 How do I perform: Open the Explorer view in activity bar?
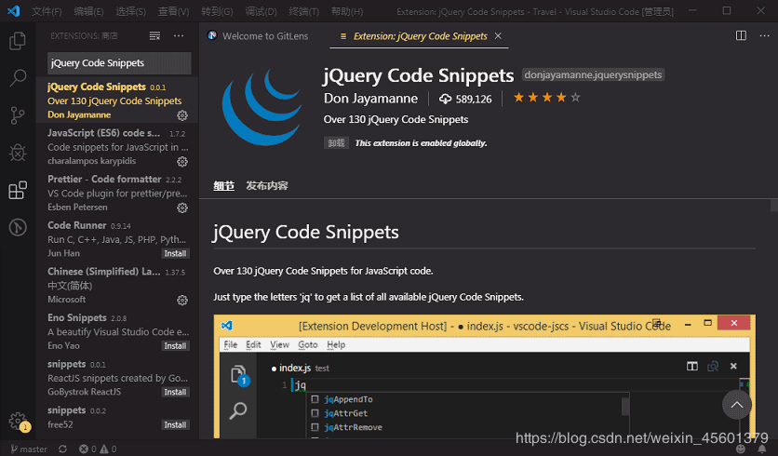pos(17,41)
